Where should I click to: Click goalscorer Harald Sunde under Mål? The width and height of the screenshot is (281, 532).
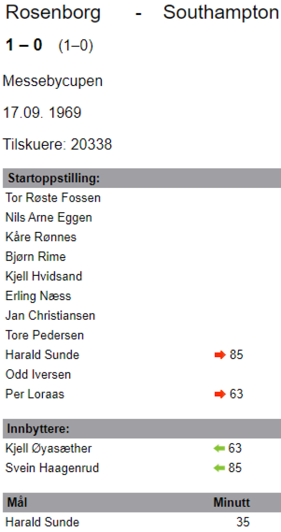click(42, 522)
